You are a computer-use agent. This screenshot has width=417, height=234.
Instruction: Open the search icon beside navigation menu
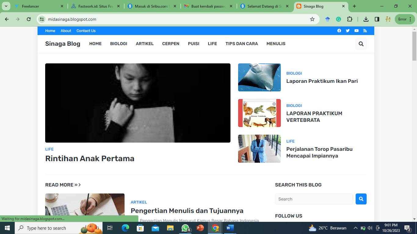click(x=361, y=44)
